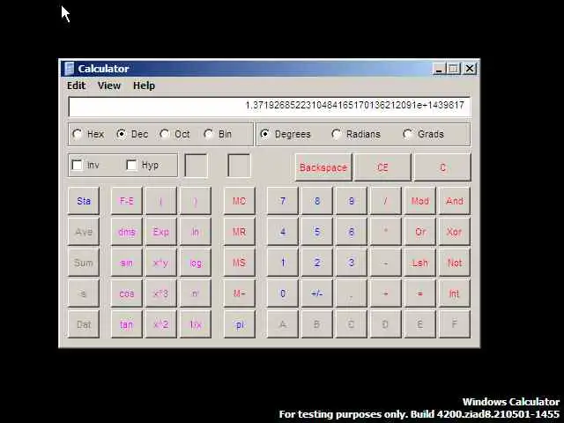Open the Edit menu
The height and width of the screenshot is (423, 564).
(x=77, y=85)
